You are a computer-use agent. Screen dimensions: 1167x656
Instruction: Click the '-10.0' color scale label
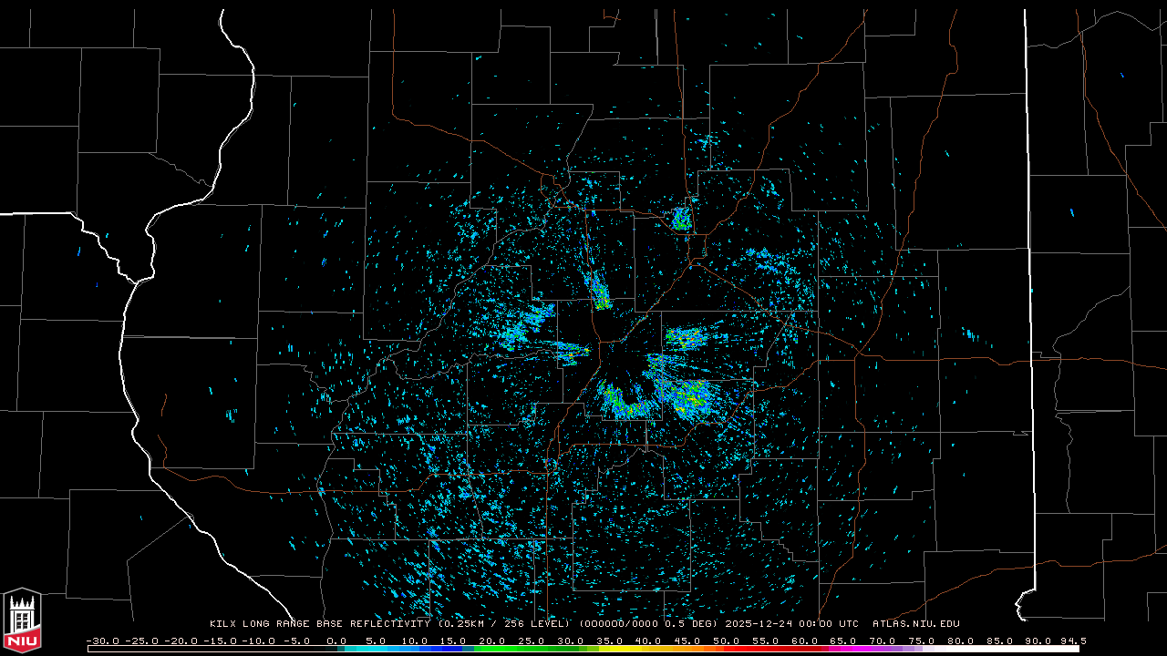[259, 641]
